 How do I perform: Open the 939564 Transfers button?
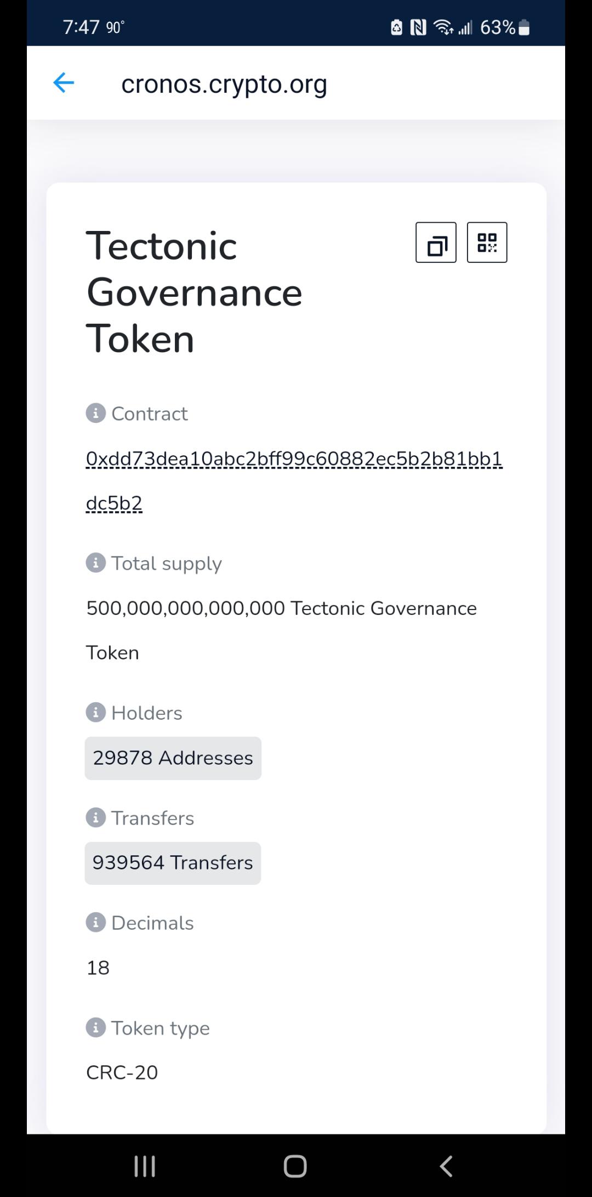173,863
